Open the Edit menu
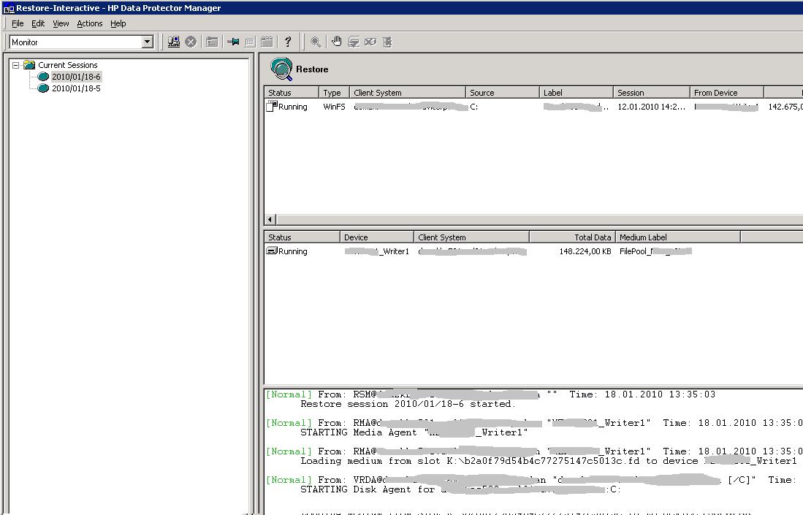803x515 pixels. 38,23
